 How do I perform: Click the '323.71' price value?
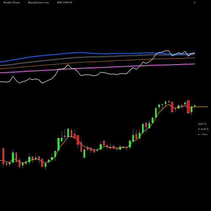(202, 124)
